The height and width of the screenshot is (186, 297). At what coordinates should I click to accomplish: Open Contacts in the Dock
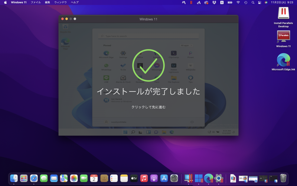click(x=104, y=178)
